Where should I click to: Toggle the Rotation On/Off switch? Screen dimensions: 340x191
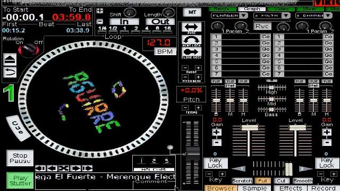click(28, 50)
